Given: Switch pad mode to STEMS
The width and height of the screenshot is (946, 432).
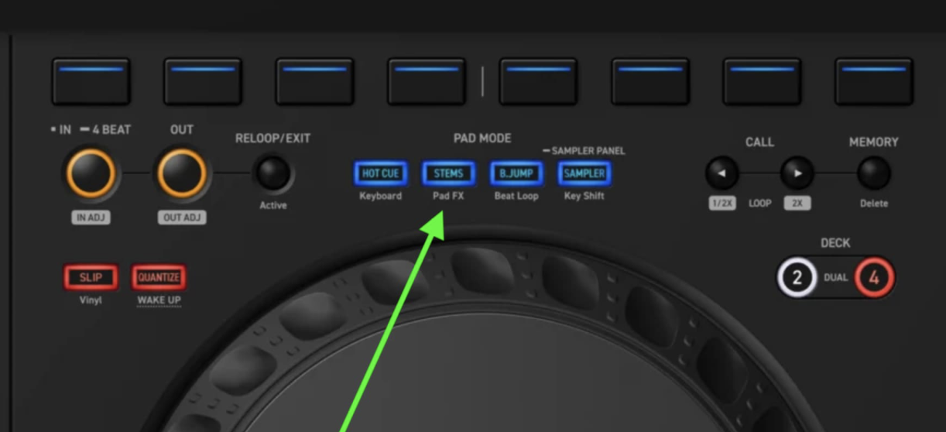Looking at the screenshot, I should click(x=448, y=173).
